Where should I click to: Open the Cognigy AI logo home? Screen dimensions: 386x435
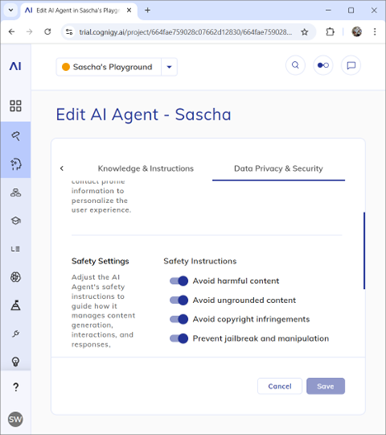point(15,66)
